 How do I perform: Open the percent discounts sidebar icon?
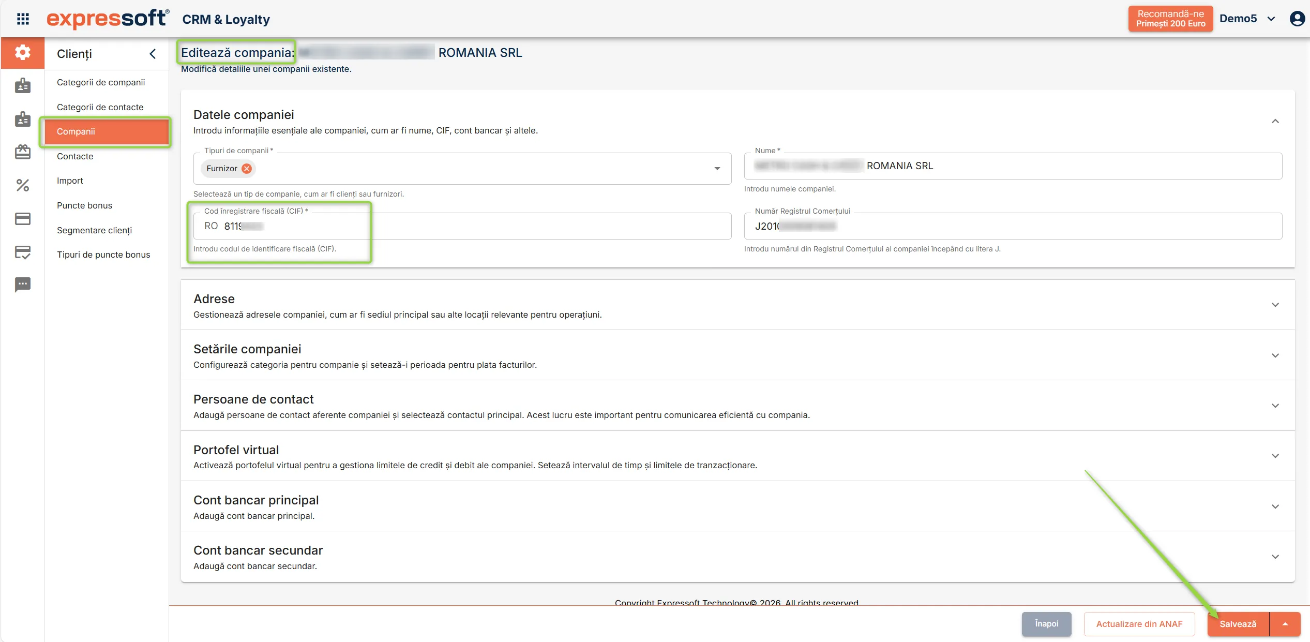(23, 185)
